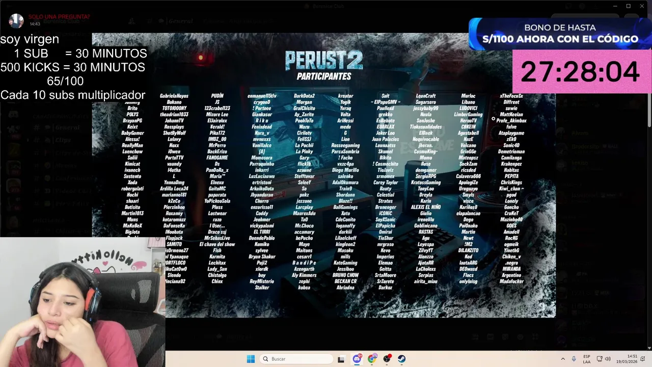The width and height of the screenshot is (652, 367).
Task: Click the name Kiwi_chan ~
Action: (x=511, y=189)
